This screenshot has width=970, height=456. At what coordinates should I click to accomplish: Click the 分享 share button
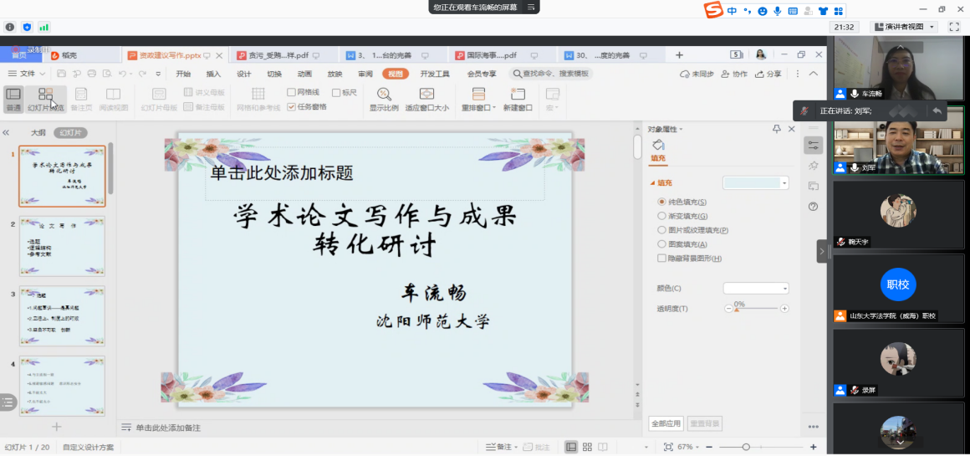tap(768, 74)
